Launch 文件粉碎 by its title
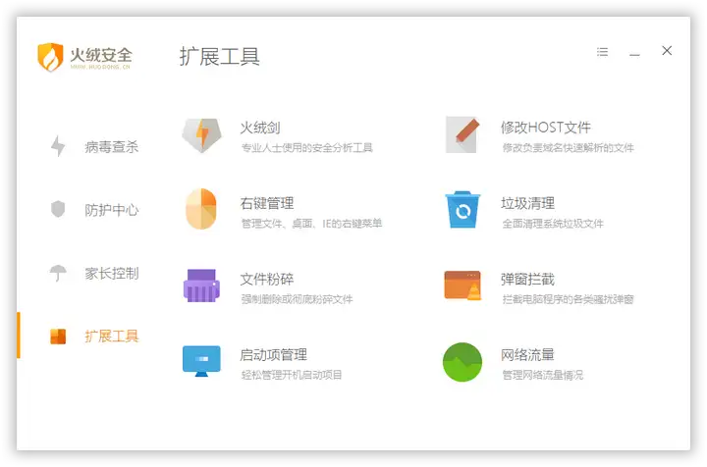This screenshot has height=467, width=707. pyautogui.click(x=266, y=280)
